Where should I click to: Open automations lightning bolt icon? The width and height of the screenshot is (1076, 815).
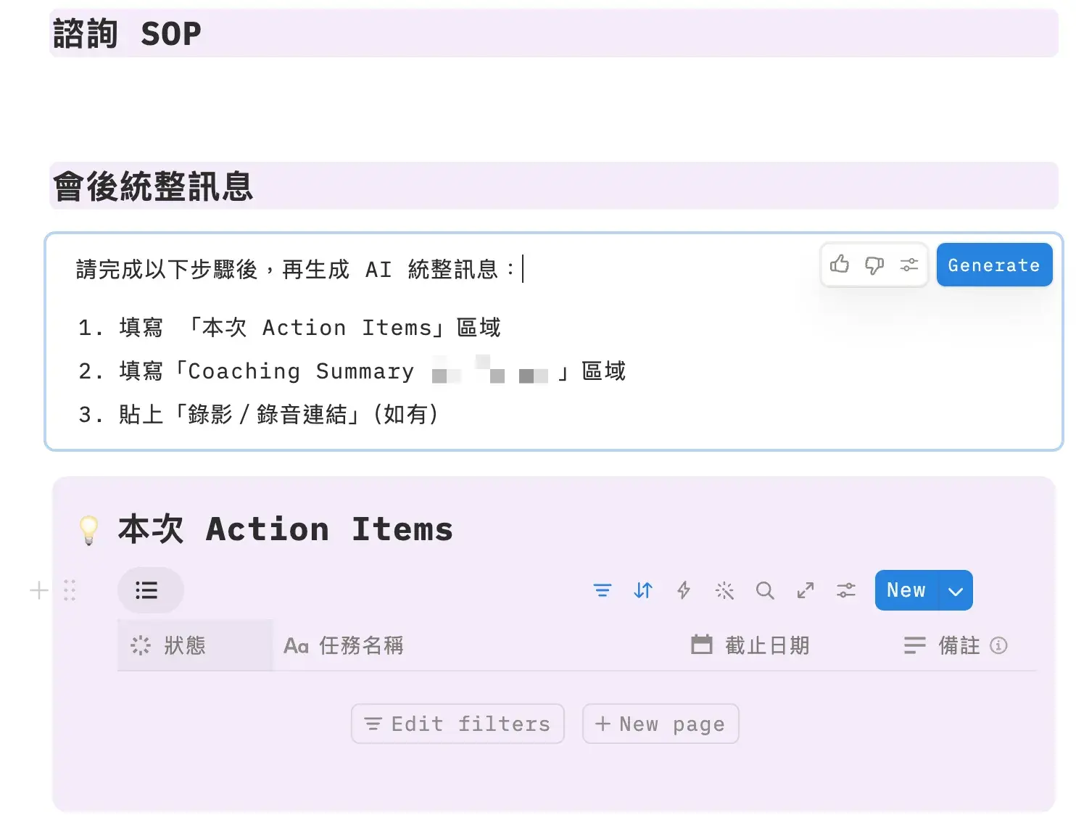point(684,590)
